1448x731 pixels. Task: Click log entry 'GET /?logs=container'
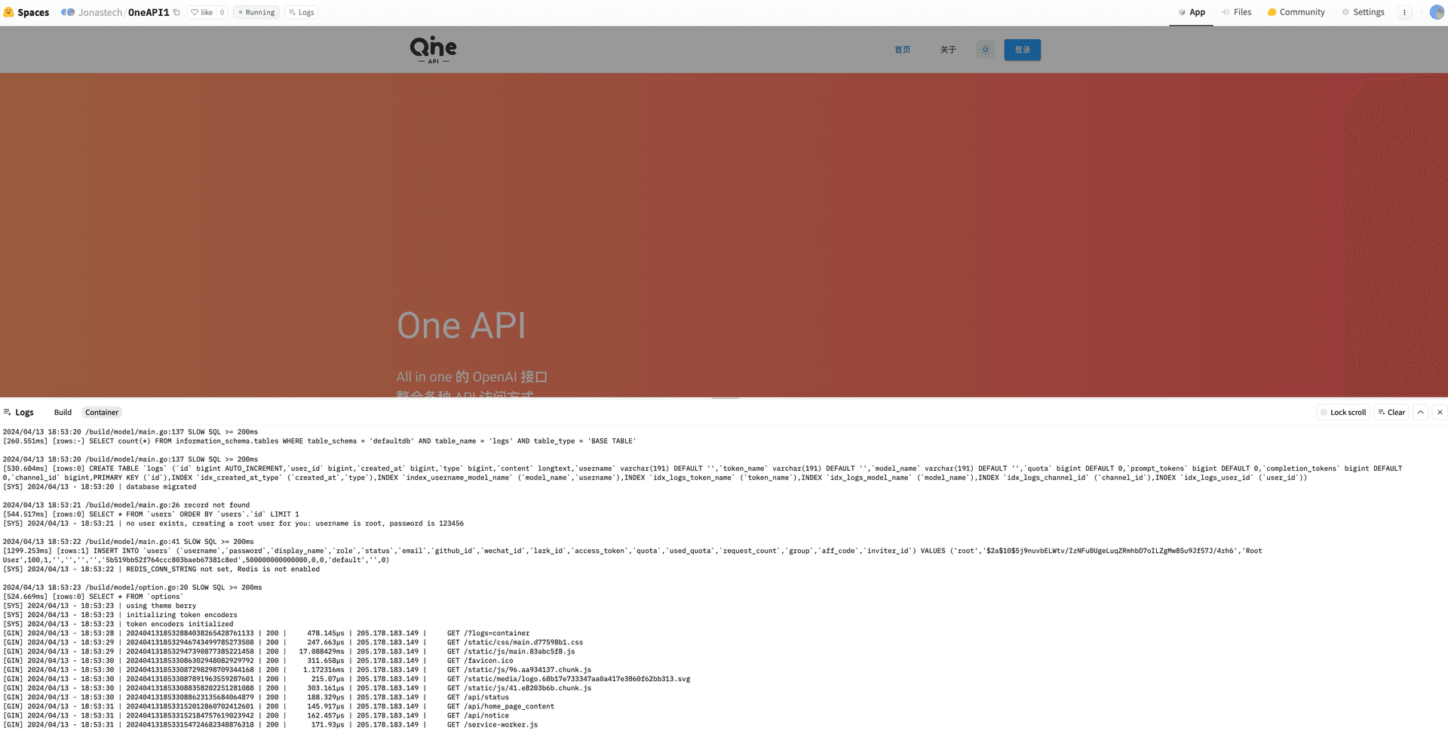(x=266, y=634)
